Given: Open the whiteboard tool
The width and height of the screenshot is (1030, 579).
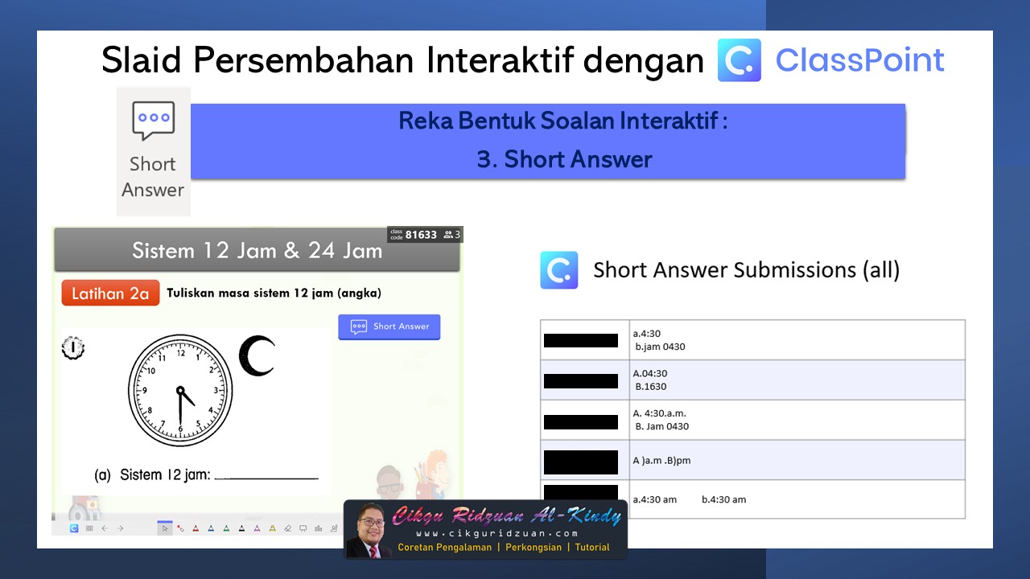Looking at the screenshot, I should tap(302, 528).
